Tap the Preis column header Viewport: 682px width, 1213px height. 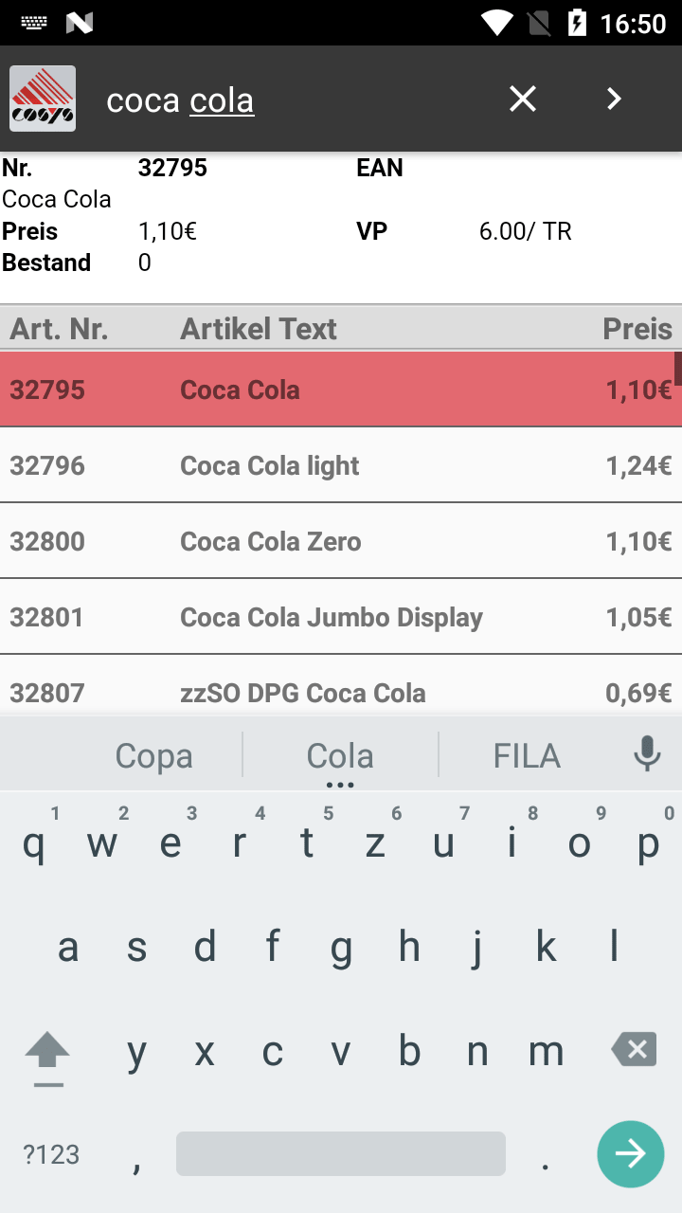pyautogui.click(x=637, y=329)
